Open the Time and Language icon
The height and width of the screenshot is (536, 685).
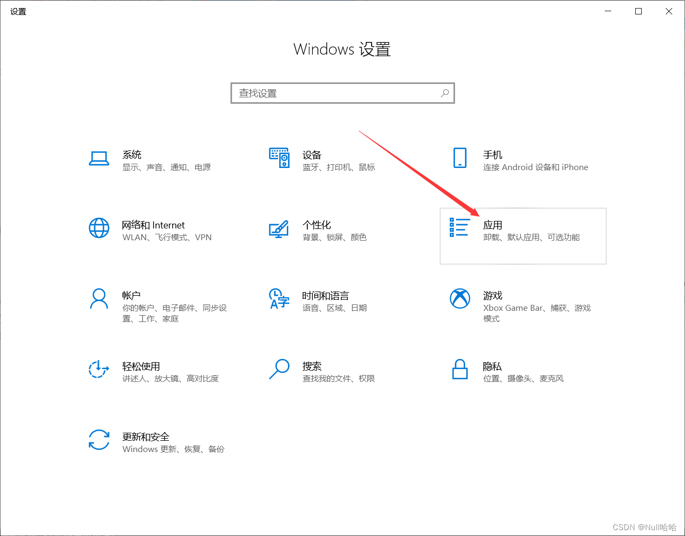coord(279,298)
